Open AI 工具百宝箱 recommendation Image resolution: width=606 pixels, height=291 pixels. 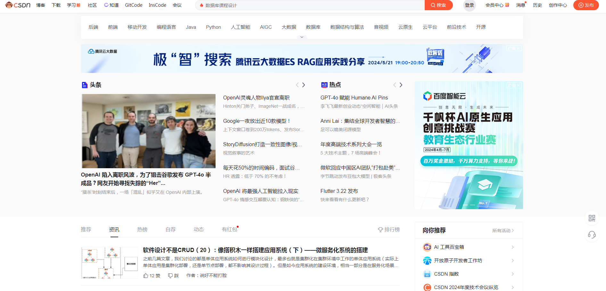(x=469, y=247)
